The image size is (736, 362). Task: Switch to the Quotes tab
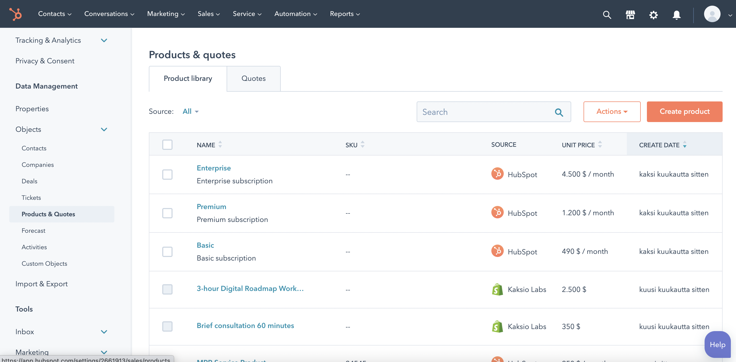click(x=253, y=79)
